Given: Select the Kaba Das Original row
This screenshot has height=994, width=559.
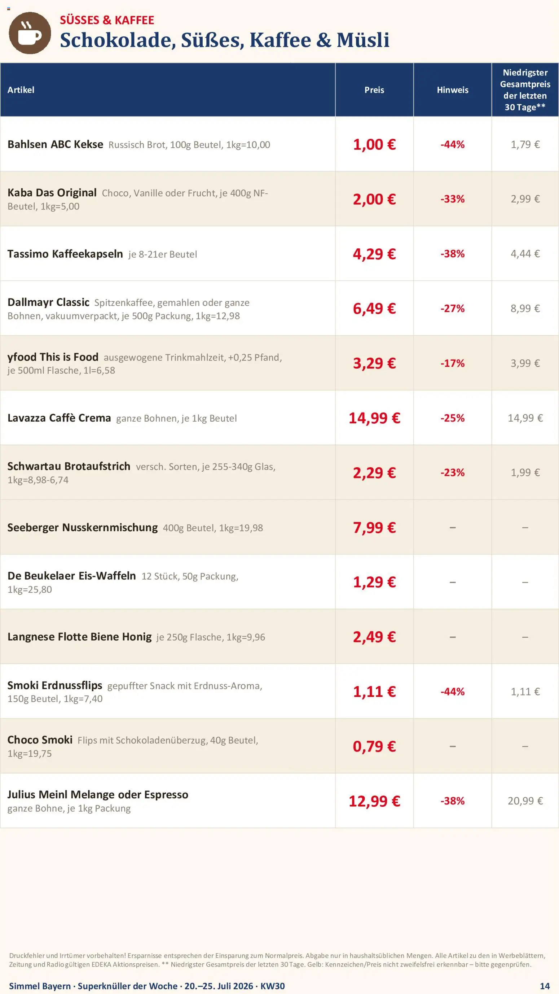Looking at the screenshot, I should pos(279,199).
